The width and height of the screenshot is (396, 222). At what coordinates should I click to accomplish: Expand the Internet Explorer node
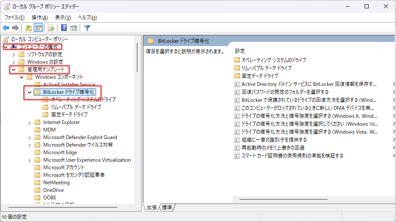(x=29, y=123)
